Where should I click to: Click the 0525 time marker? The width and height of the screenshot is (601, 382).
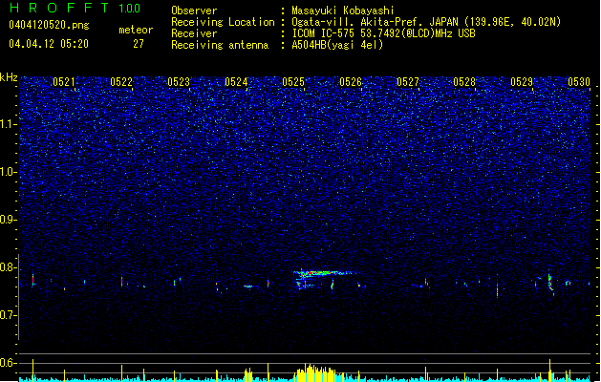293,82
